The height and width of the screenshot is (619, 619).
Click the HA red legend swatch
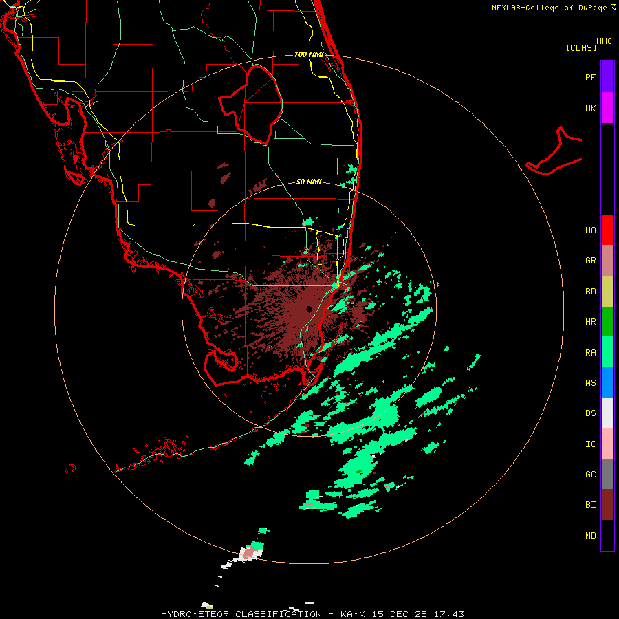pyautogui.click(x=607, y=230)
